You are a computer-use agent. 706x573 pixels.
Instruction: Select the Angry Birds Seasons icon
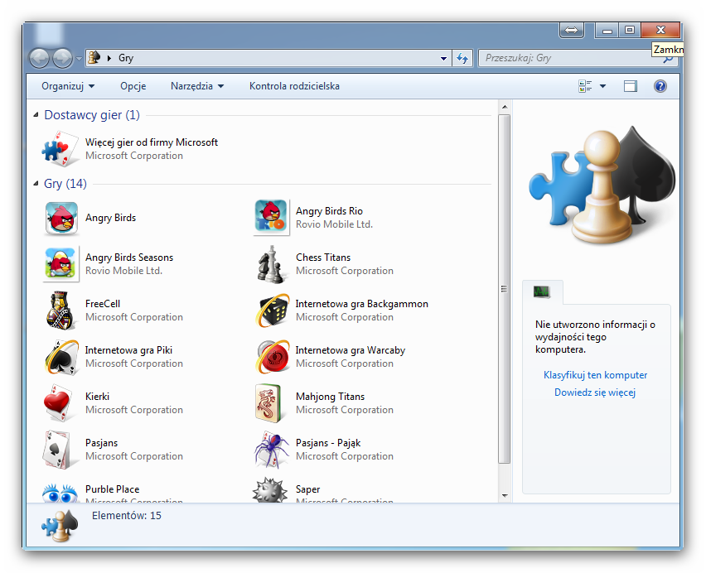click(60, 263)
